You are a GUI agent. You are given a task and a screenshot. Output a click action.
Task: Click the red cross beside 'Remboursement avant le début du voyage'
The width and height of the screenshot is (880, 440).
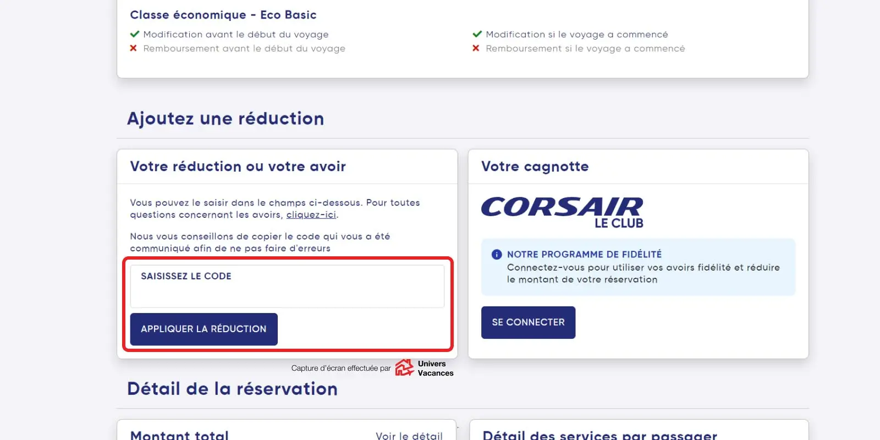pos(133,48)
